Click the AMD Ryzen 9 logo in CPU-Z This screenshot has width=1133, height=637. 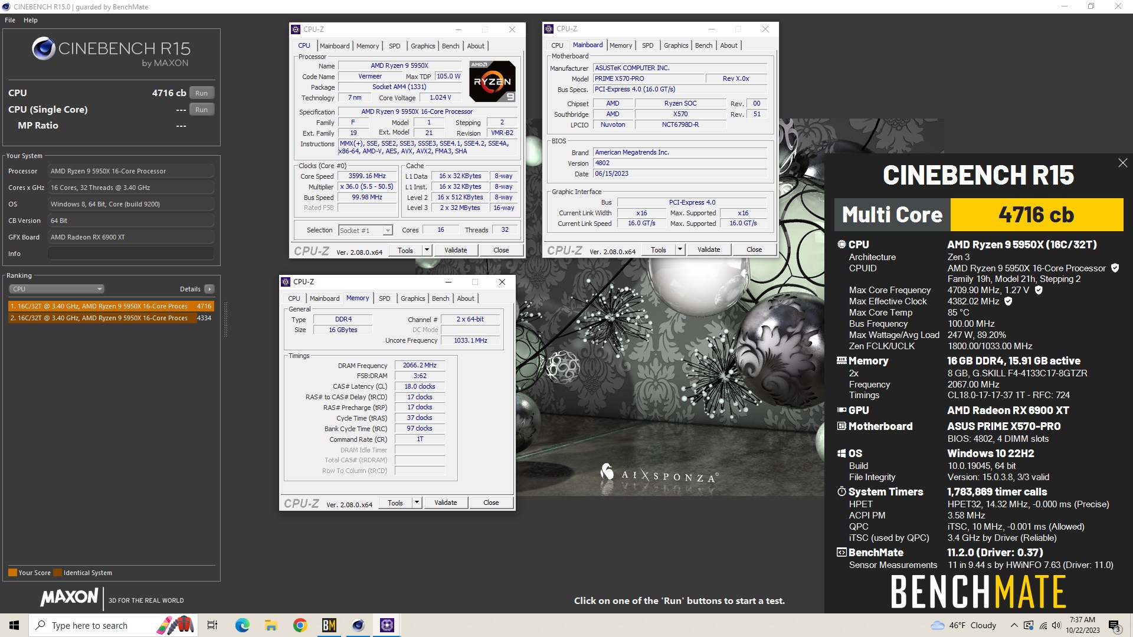click(492, 81)
